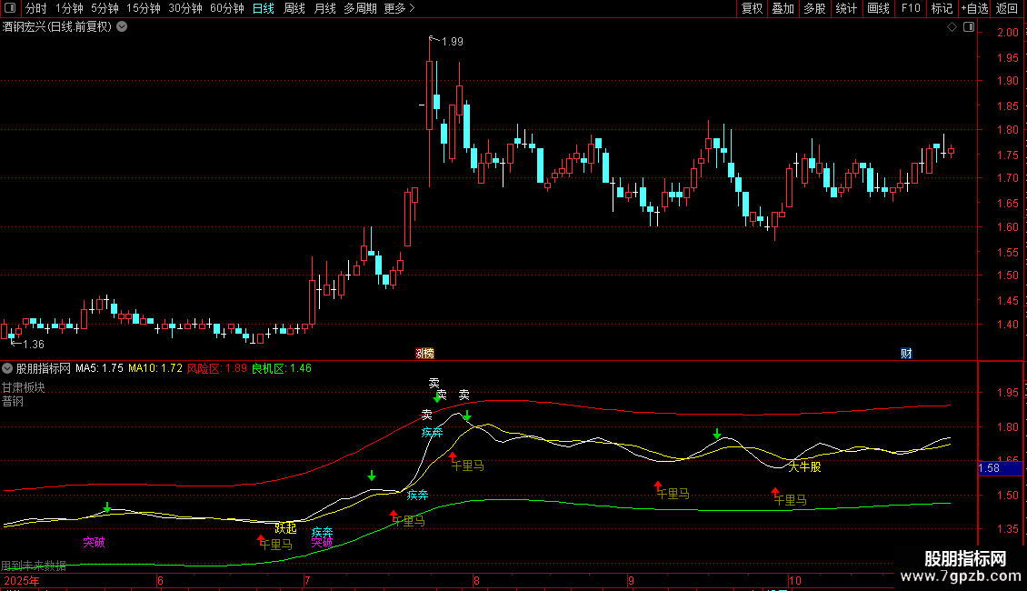Click the 1.40 price axis label
The height and width of the screenshot is (591, 1027).
(1008, 325)
